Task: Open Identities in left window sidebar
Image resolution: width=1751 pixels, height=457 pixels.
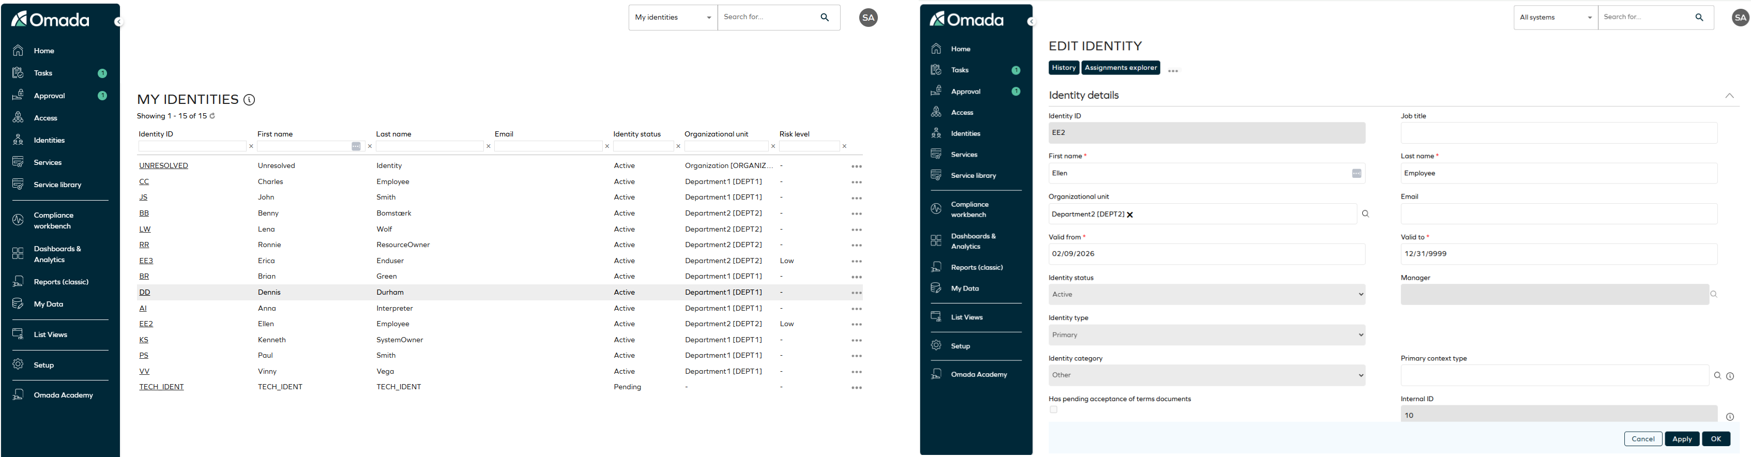Action: pos(49,141)
